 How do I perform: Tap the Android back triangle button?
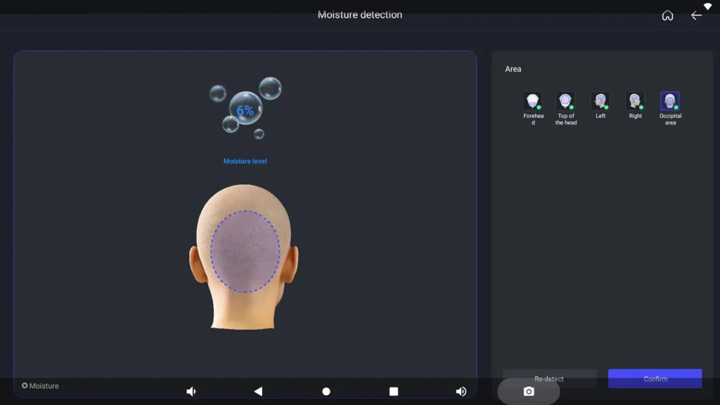[x=258, y=391]
